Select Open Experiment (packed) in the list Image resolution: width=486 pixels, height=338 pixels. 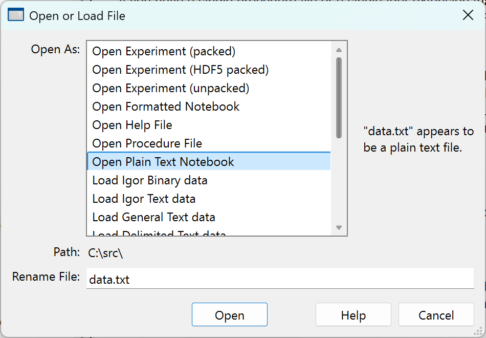(164, 51)
